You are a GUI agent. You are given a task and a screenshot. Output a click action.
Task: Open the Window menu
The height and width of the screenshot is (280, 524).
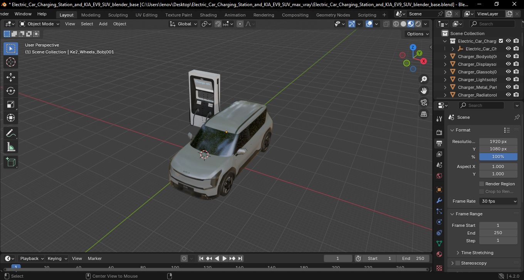tap(23, 14)
